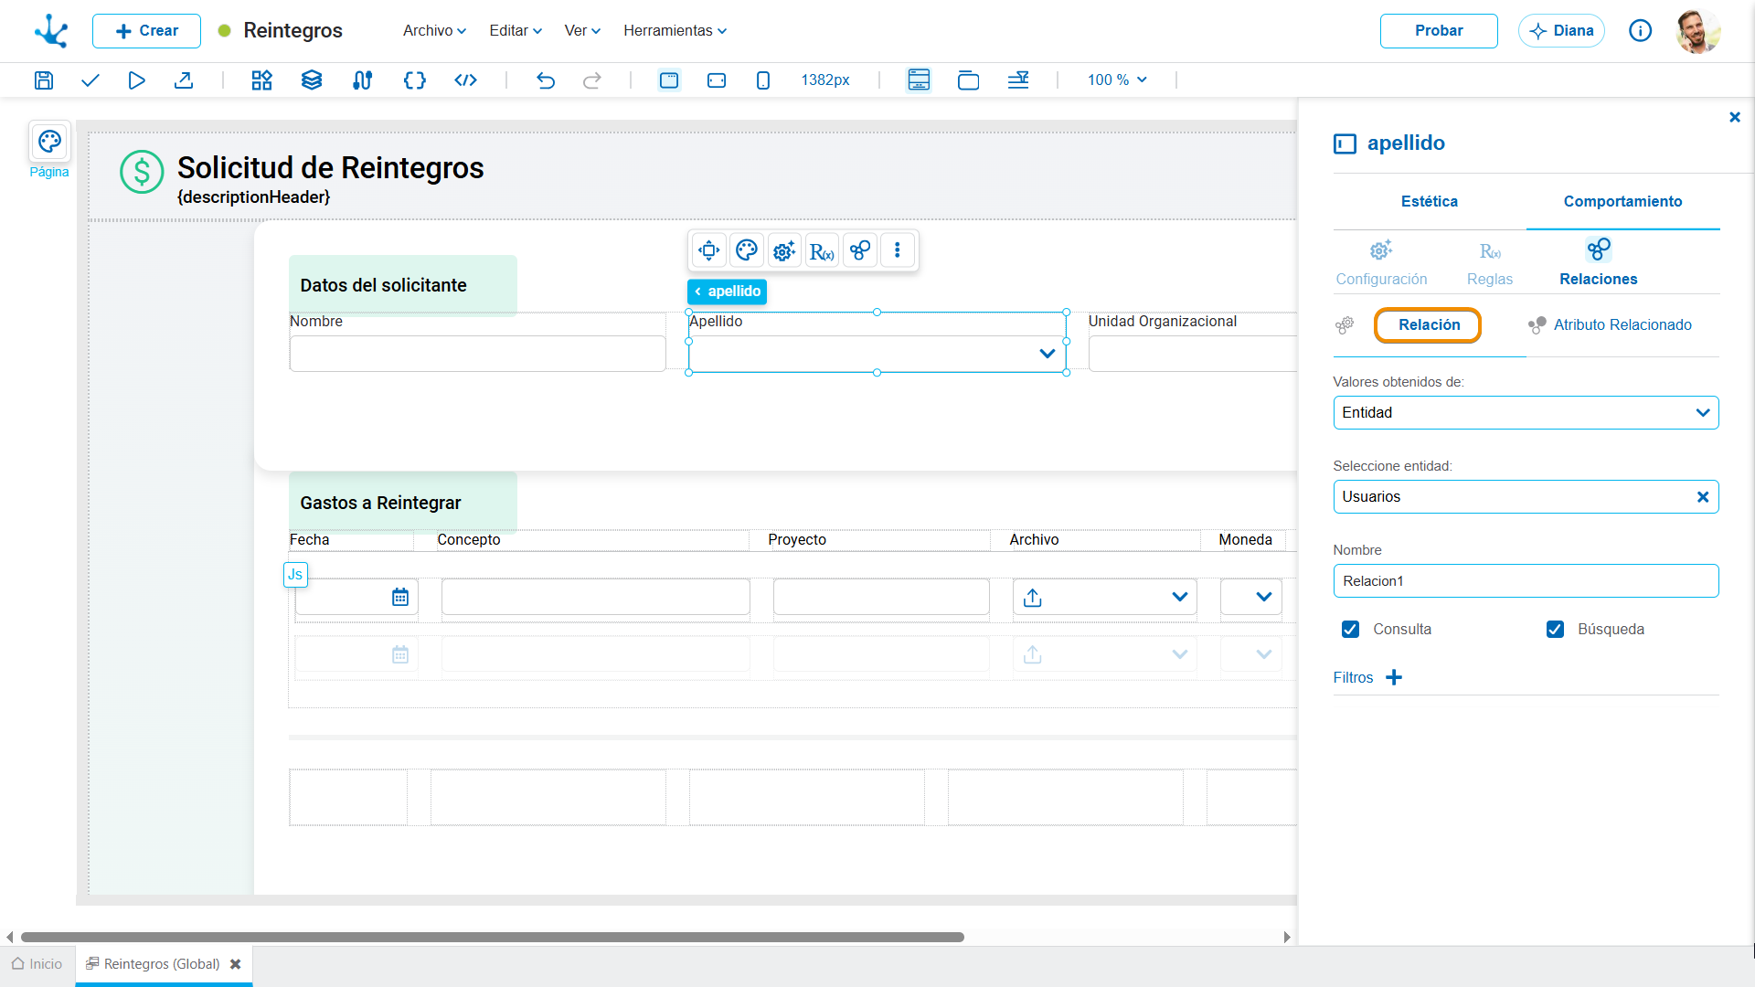The width and height of the screenshot is (1755, 987).
Task: Toggle the header layout view icon
Action: (919, 80)
